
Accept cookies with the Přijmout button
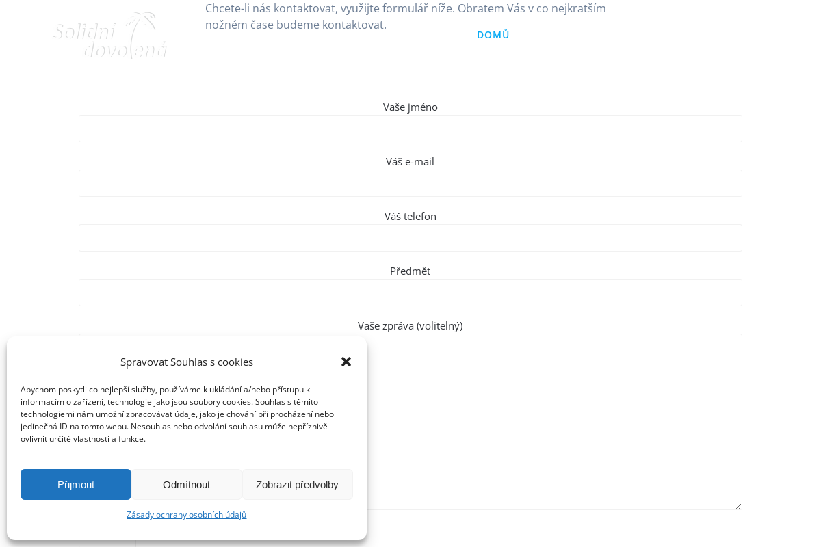click(76, 484)
